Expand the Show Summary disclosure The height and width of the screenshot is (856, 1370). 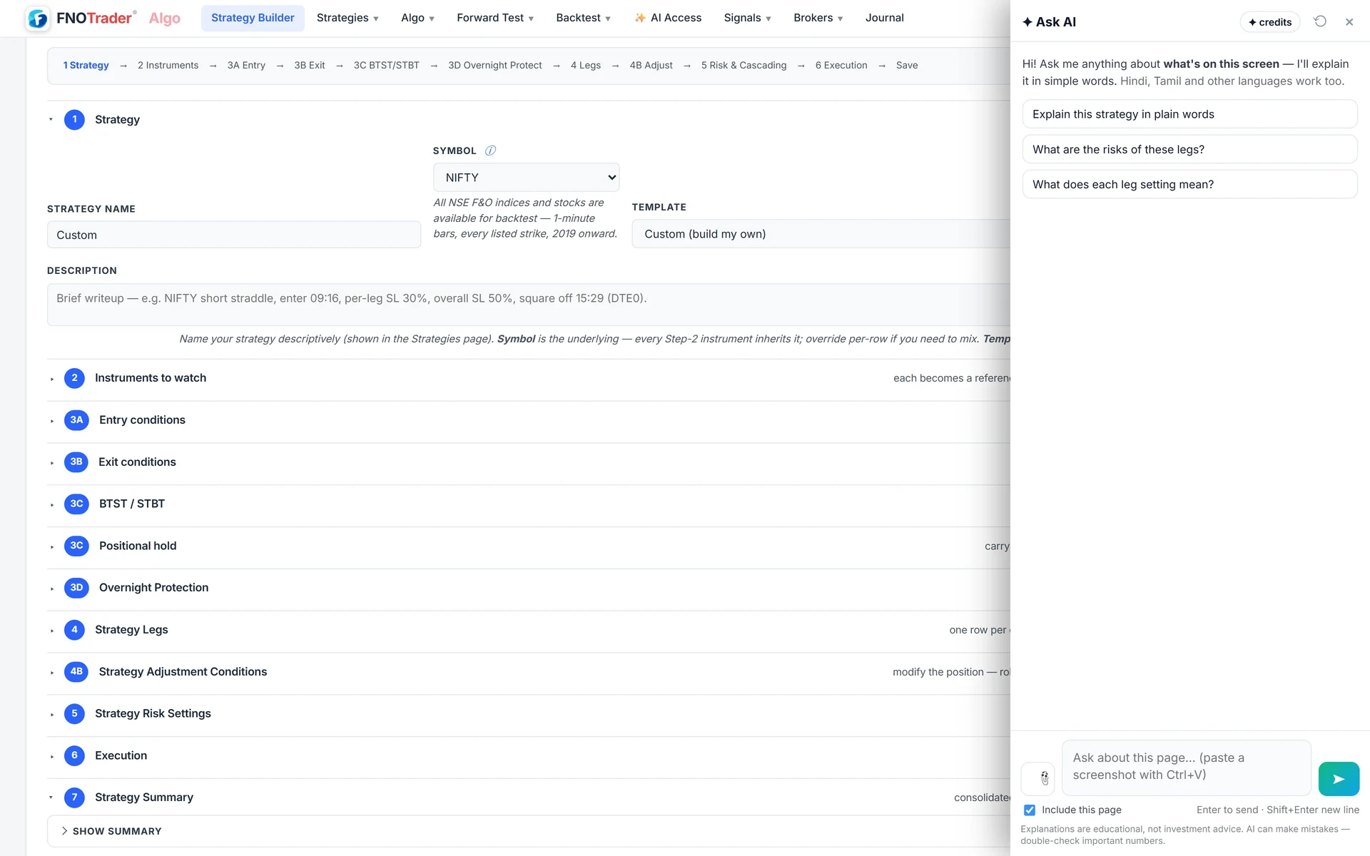pos(111,831)
